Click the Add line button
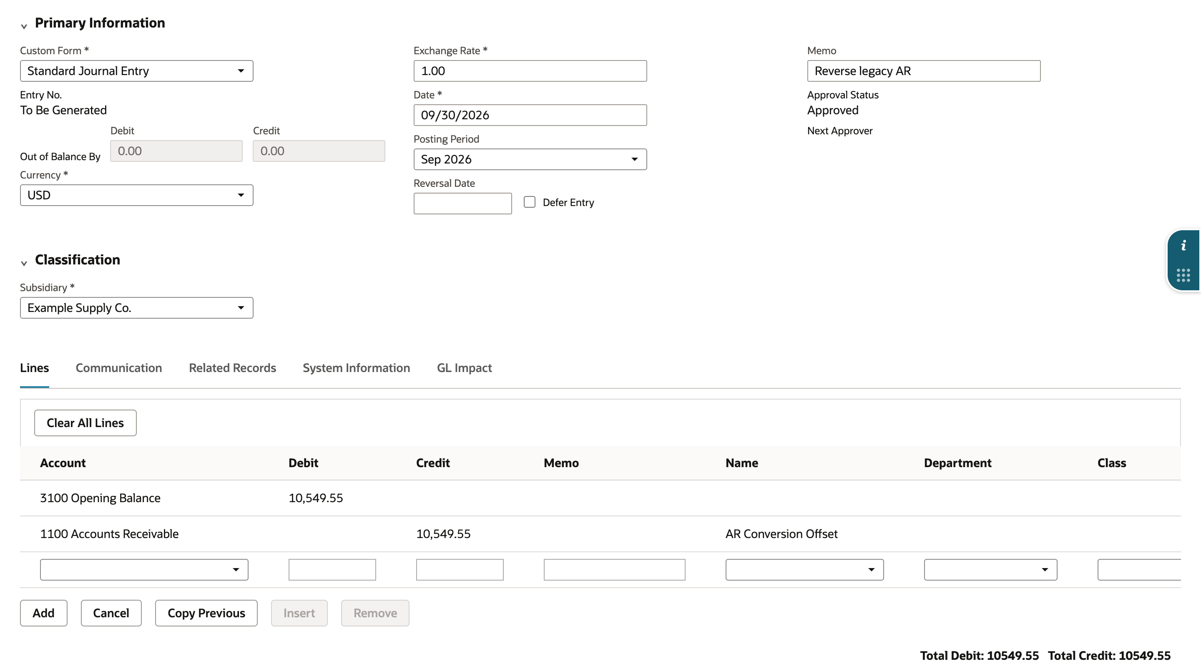This screenshot has width=1201, height=664. (x=43, y=613)
